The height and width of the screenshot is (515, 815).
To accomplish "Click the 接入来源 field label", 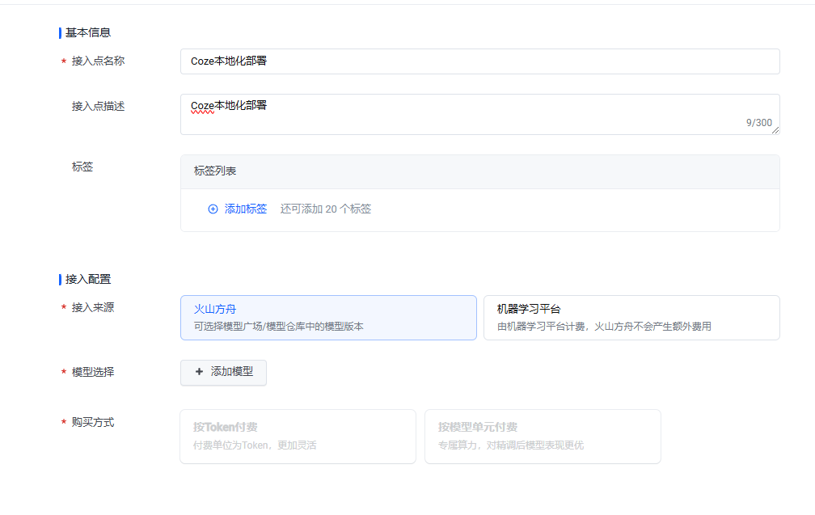I will click(x=92, y=308).
